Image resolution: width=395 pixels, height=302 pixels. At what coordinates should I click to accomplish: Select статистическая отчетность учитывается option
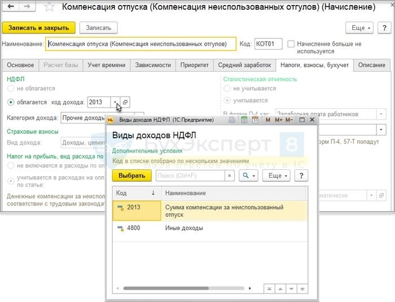tap(227, 100)
